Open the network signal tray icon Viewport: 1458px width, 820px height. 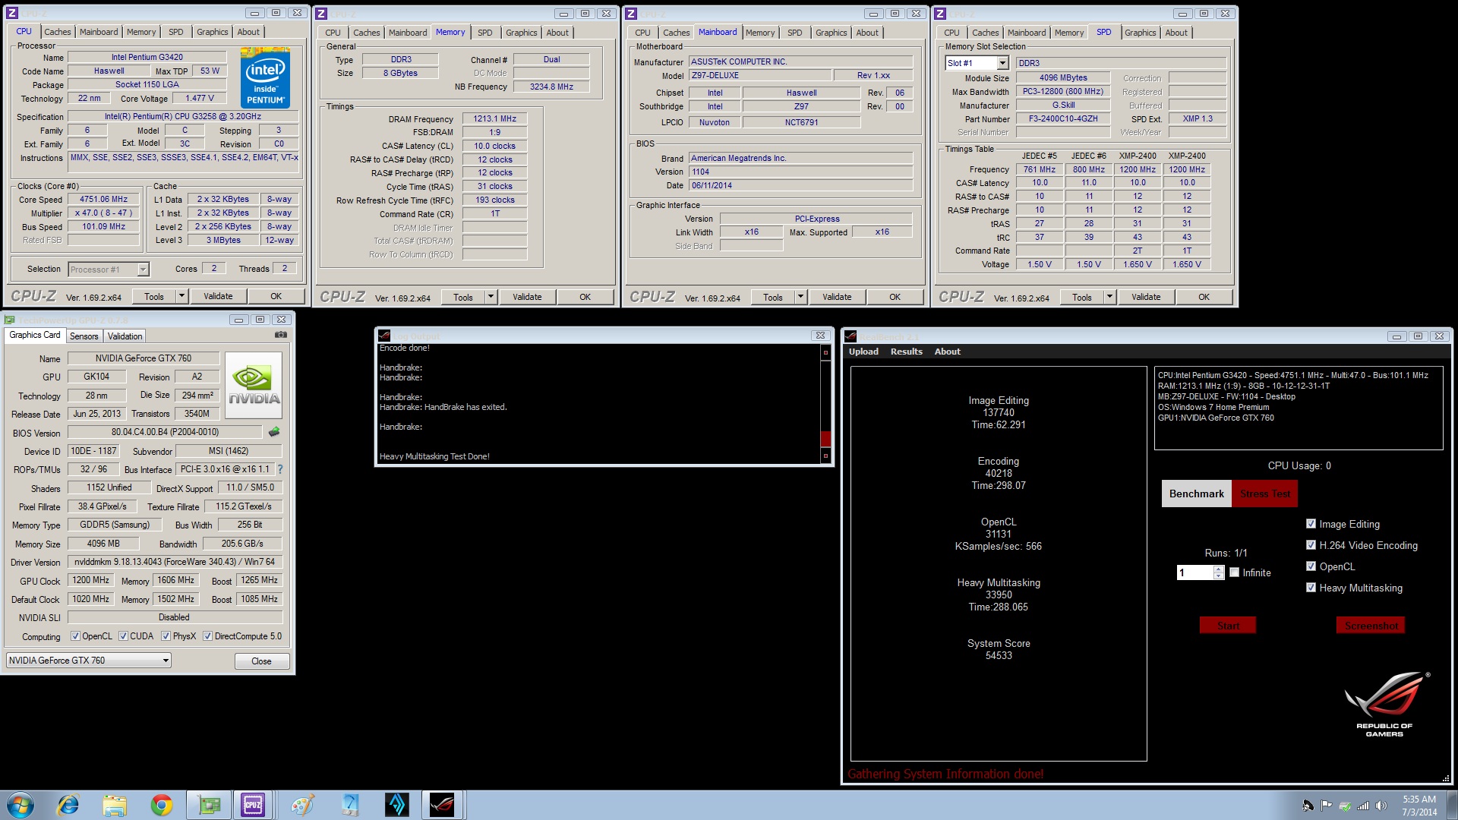click(x=1363, y=806)
